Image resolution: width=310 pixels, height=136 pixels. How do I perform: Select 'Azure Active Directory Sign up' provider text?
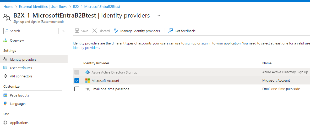[114, 72]
